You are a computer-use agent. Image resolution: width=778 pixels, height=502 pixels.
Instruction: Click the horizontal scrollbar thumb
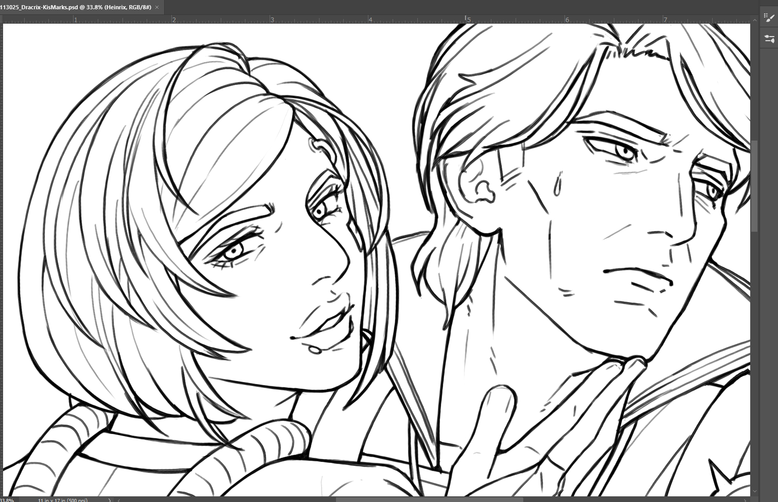coord(430,499)
